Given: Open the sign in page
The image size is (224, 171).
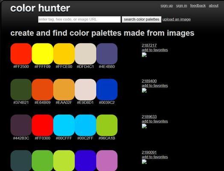Looking at the screenshot, I should [x=181, y=6].
